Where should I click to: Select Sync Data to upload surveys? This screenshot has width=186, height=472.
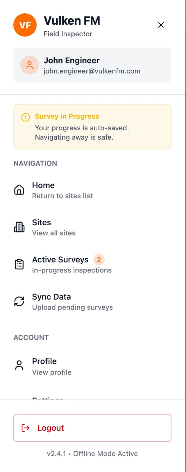tap(72, 302)
